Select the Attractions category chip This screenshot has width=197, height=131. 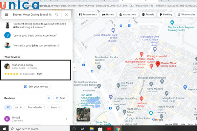[128, 14]
